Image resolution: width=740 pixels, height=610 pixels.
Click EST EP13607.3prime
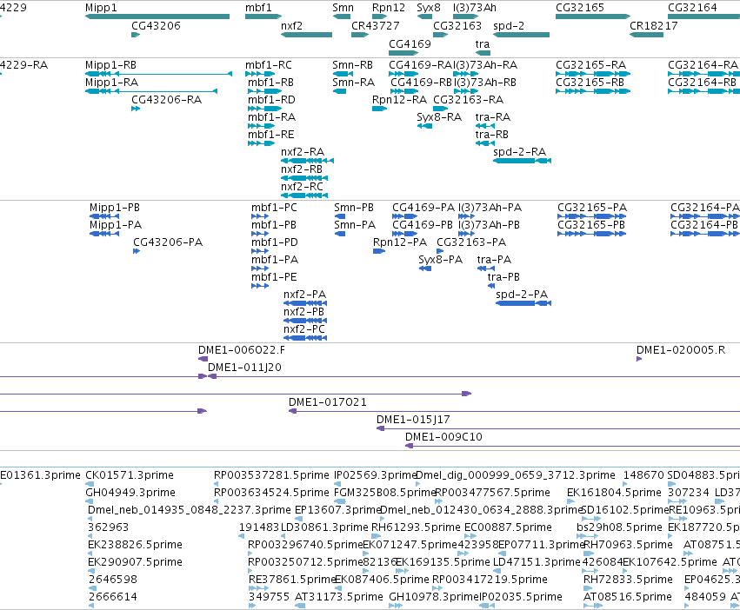coord(337,510)
